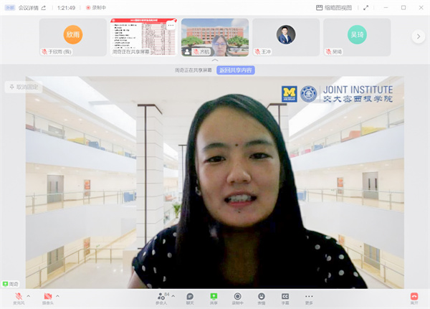
Task: Expand the camera options arrow
Action: pos(59,295)
